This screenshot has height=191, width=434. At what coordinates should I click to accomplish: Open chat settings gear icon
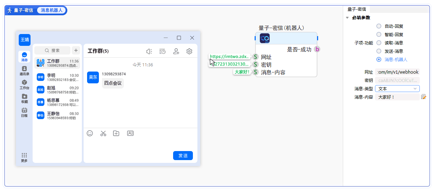(x=189, y=51)
